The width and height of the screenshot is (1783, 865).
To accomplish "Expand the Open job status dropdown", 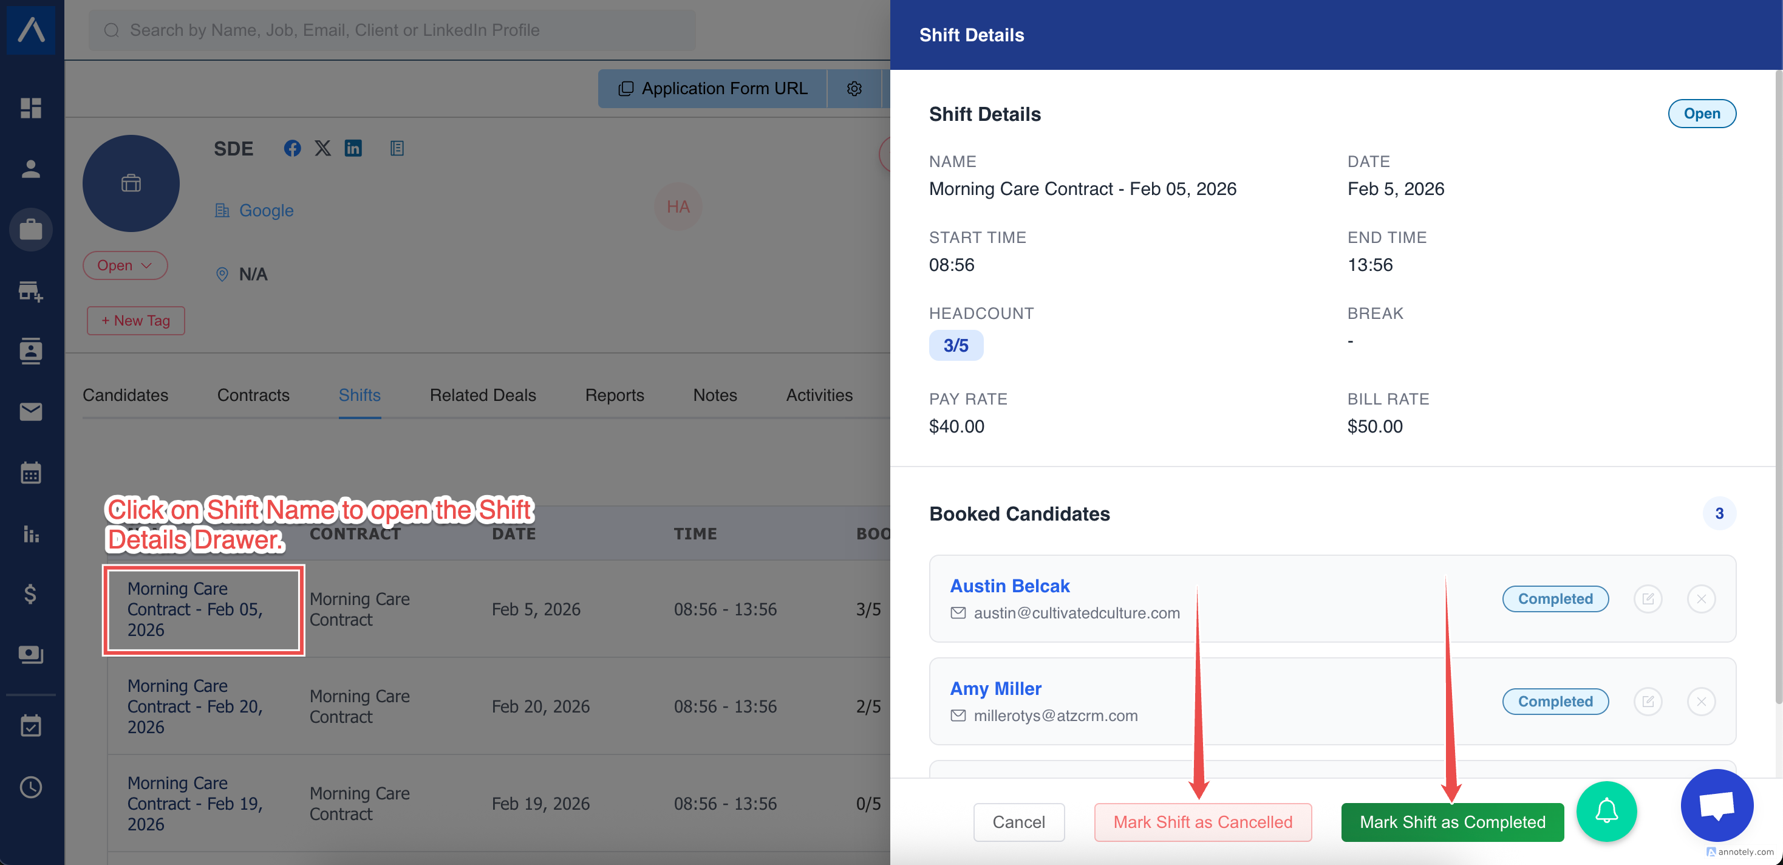I will point(124,265).
